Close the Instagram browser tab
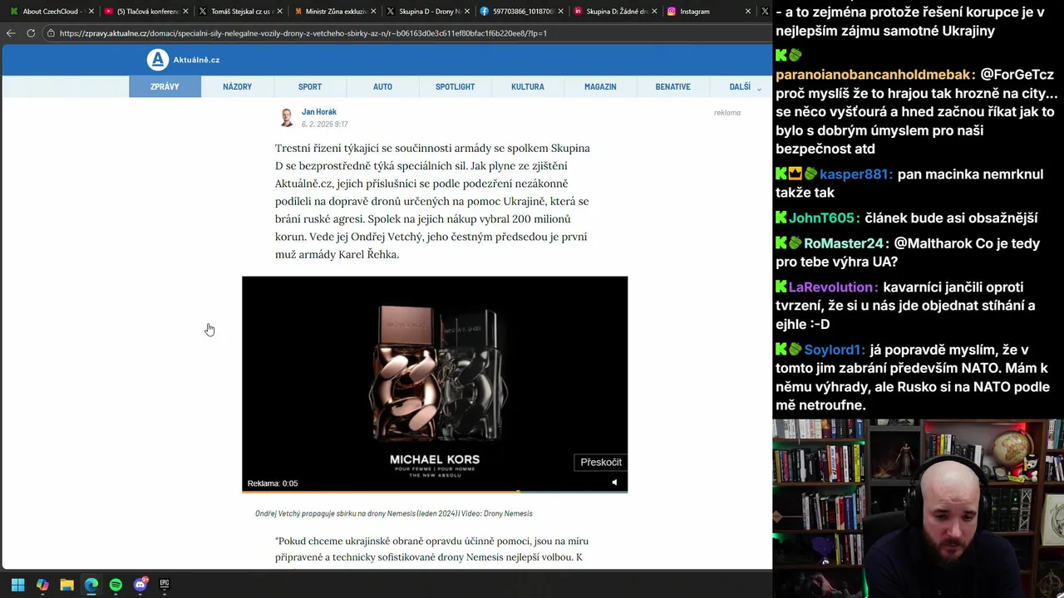Screen dimensions: 1064x598 click(748, 12)
